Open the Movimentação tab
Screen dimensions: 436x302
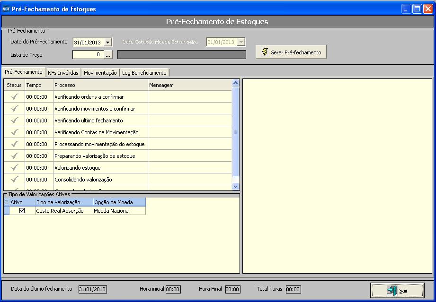click(x=100, y=73)
